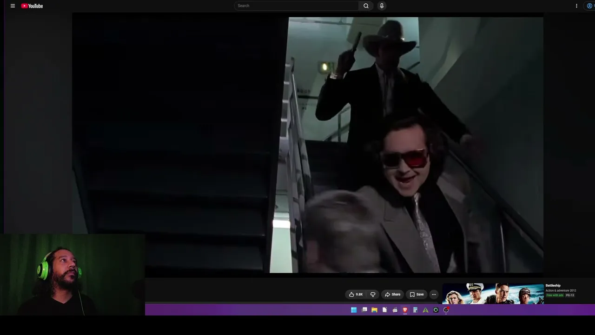Run search with the magnifier button
This screenshot has height=335, width=595.
click(366, 6)
